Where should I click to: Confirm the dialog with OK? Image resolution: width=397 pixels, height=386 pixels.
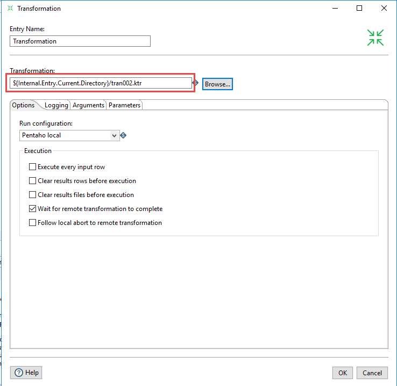pyautogui.click(x=343, y=373)
